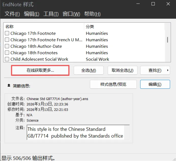
Task: Click the 取消全选(U) button
Action: click(122, 70)
